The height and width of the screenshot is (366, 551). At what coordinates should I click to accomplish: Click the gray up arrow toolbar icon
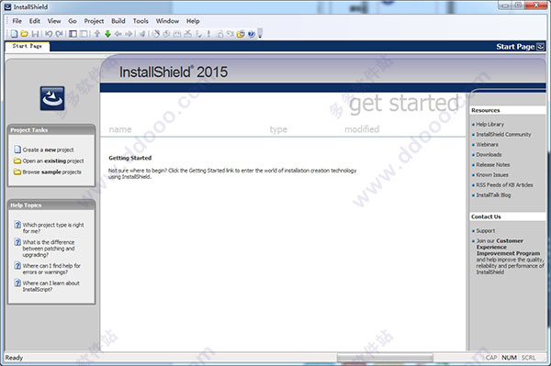[x=97, y=34]
